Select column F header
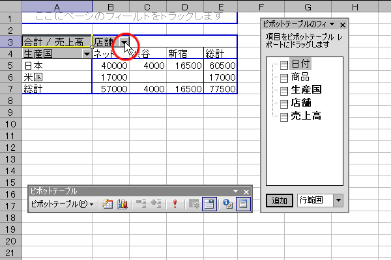391x260 pixels. [x=261, y=6]
